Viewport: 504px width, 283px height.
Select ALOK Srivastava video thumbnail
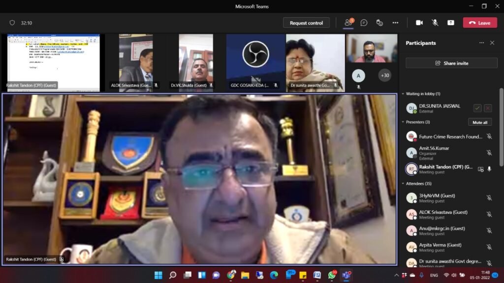(x=136, y=63)
